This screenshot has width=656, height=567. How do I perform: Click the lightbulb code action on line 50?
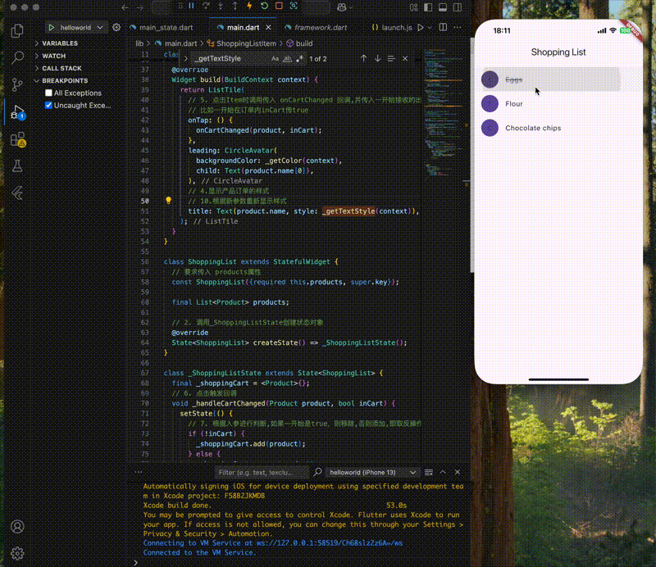point(168,201)
